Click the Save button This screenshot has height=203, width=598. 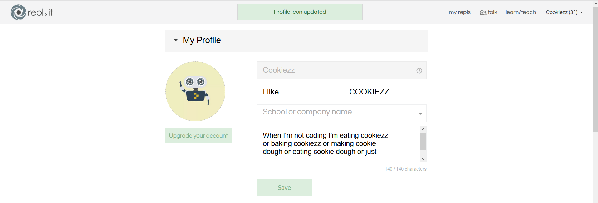pos(284,187)
